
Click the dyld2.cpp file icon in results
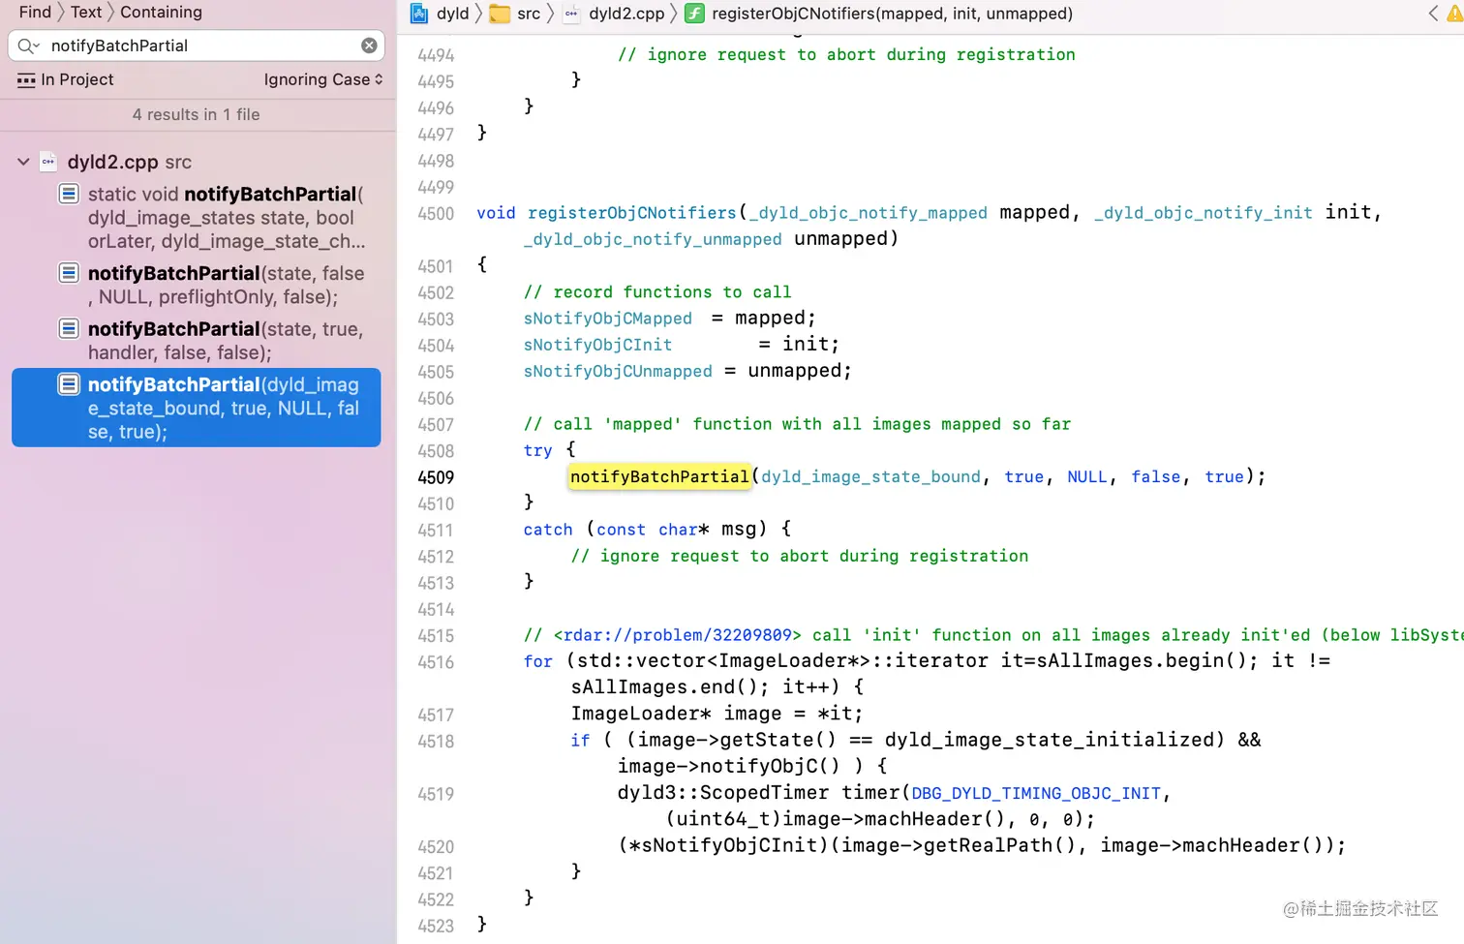coord(48,162)
